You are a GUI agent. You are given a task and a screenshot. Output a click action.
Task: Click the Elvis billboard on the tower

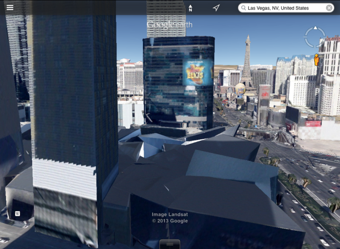[x=196, y=72]
